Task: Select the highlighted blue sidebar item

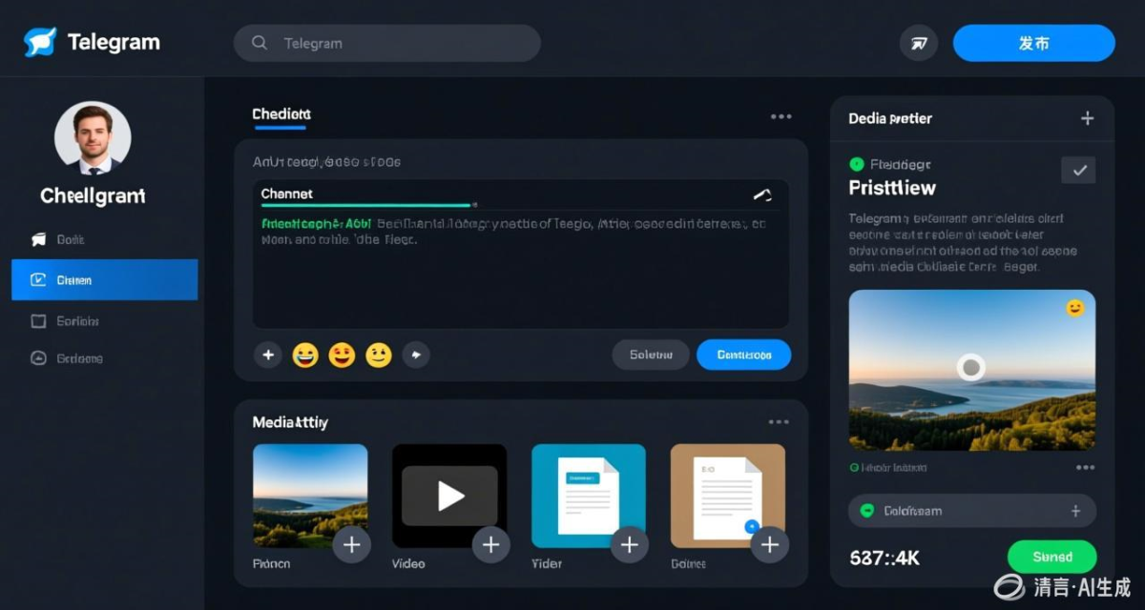Action: [x=105, y=280]
